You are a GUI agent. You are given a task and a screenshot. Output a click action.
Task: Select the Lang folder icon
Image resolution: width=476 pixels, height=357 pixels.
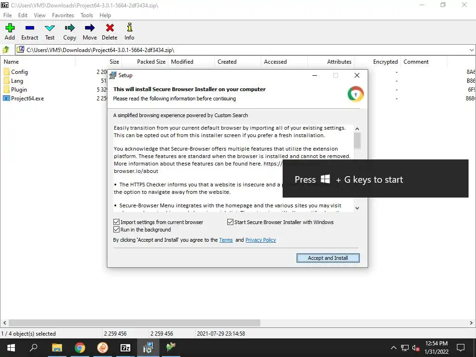7,81
